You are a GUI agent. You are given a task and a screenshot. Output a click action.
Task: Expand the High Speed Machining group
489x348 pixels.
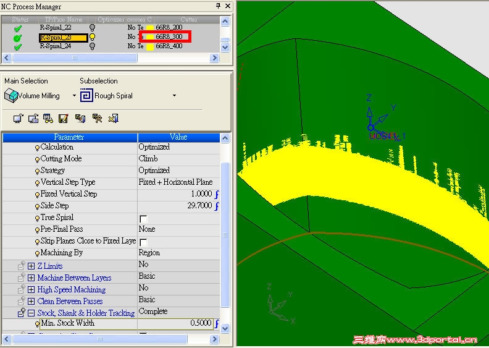coord(31,289)
